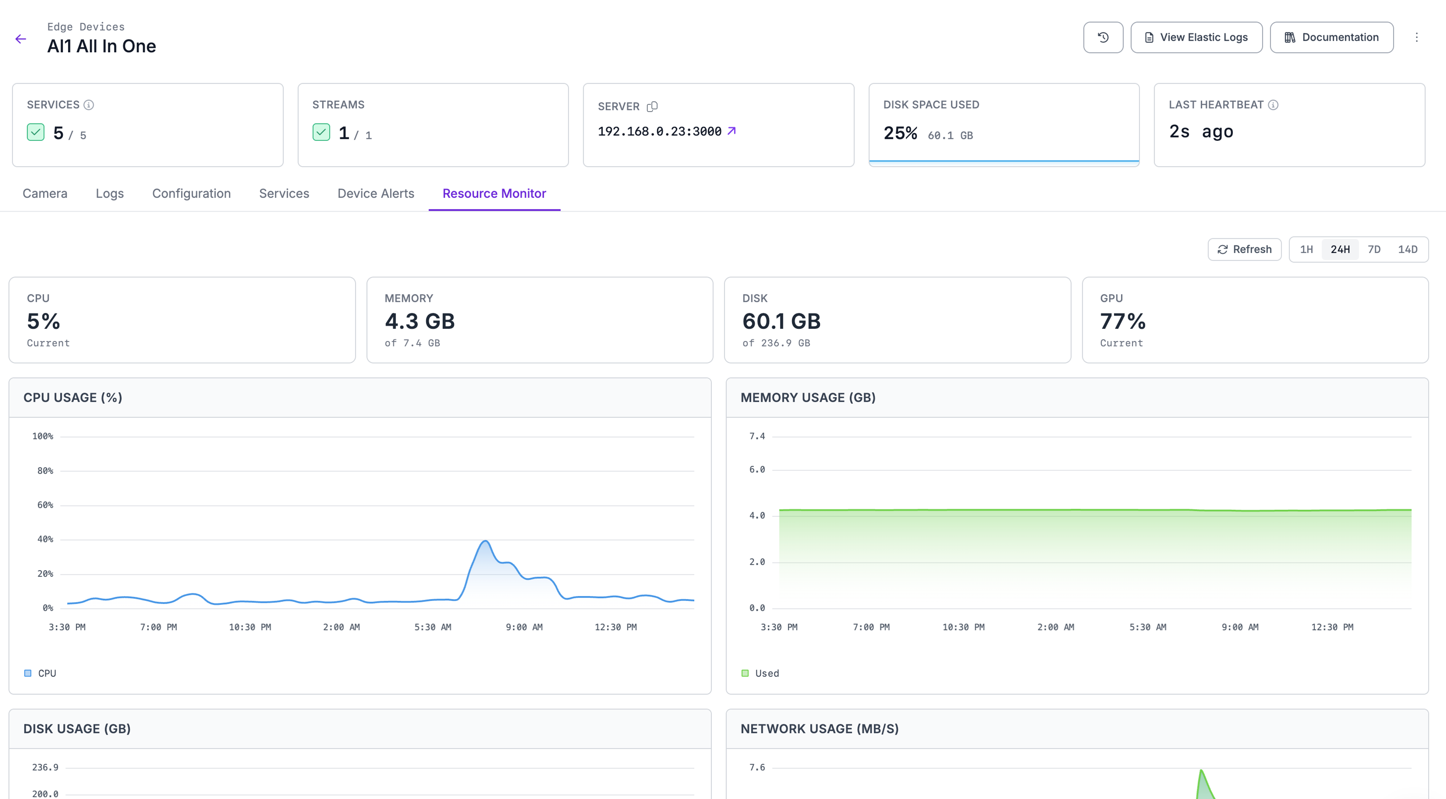The width and height of the screenshot is (1446, 799).
Task: Select the Resource Monitor tab
Action: (494, 194)
